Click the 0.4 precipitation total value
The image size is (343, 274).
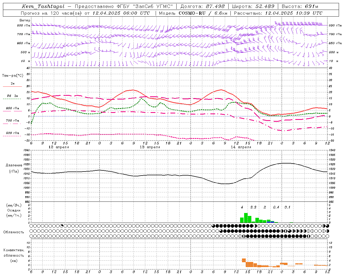pyautogui.click(x=276, y=207)
